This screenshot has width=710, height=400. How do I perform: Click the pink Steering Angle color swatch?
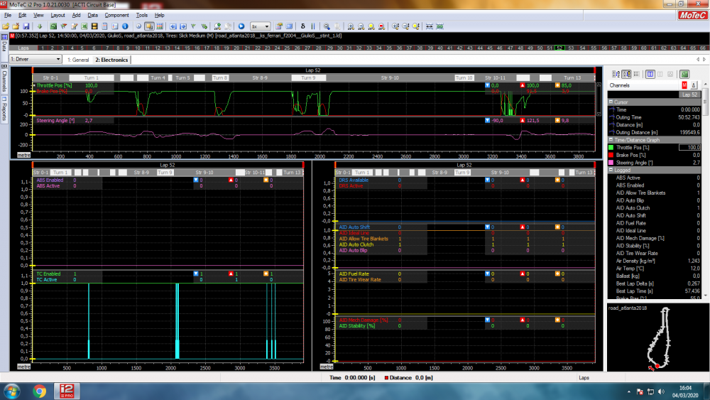tap(611, 163)
